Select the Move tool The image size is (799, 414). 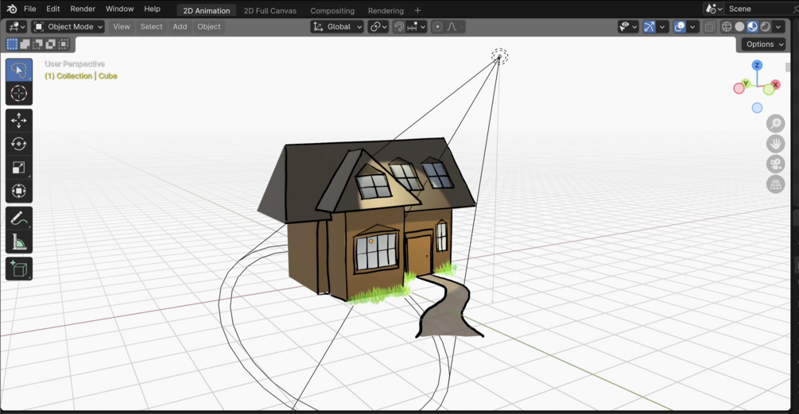pyautogui.click(x=19, y=120)
